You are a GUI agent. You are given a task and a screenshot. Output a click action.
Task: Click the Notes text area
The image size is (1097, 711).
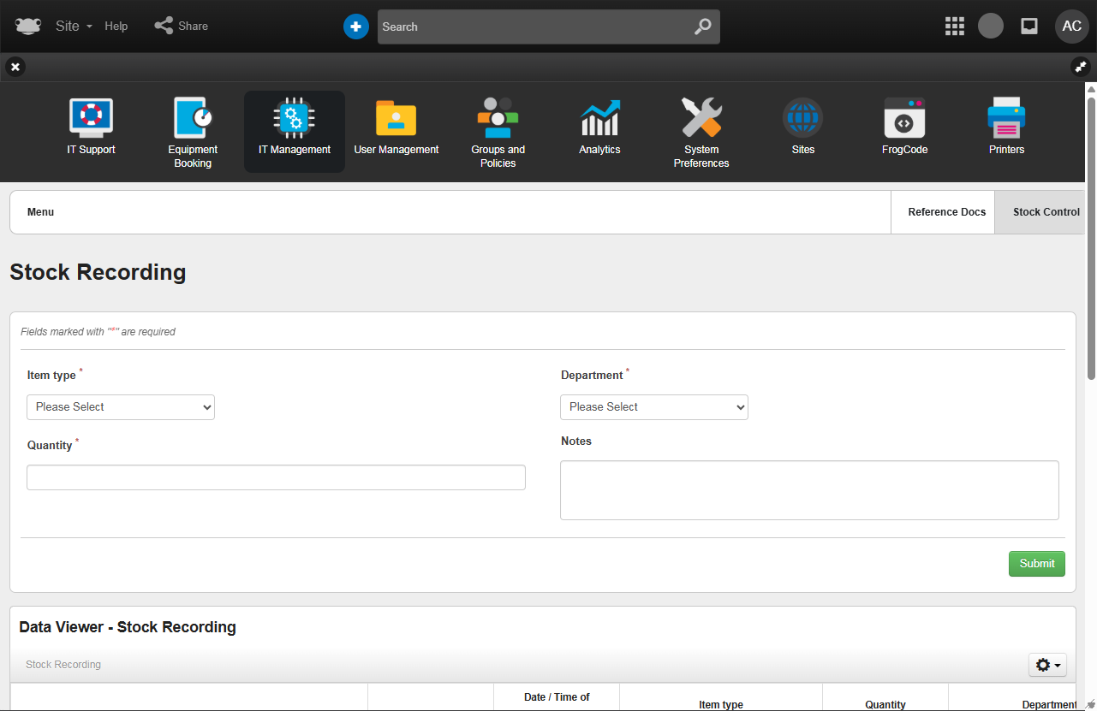809,490
